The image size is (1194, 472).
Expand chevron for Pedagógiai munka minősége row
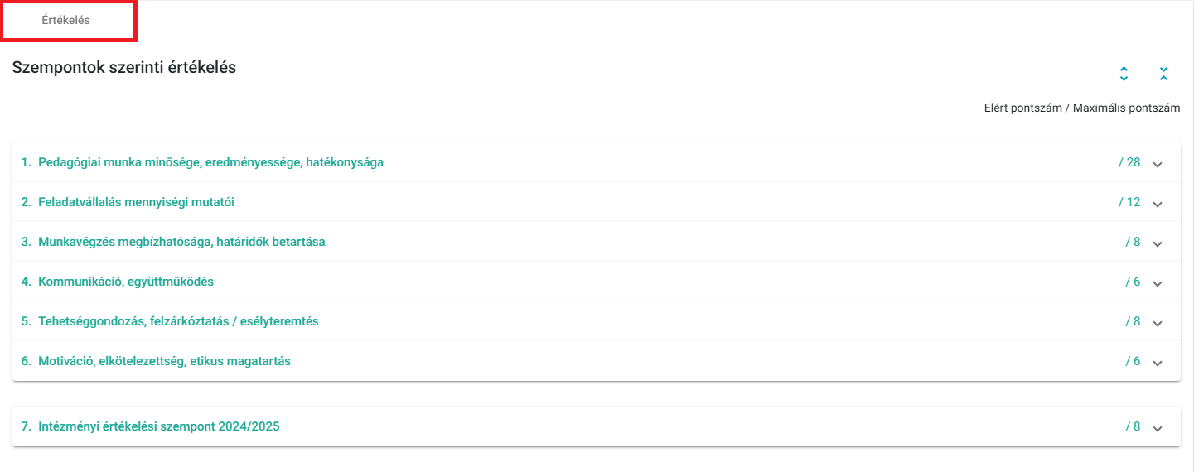[1158, 164]
